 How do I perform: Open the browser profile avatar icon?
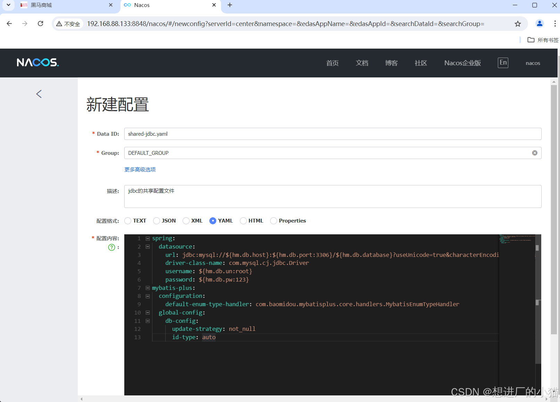click(540, 24)
